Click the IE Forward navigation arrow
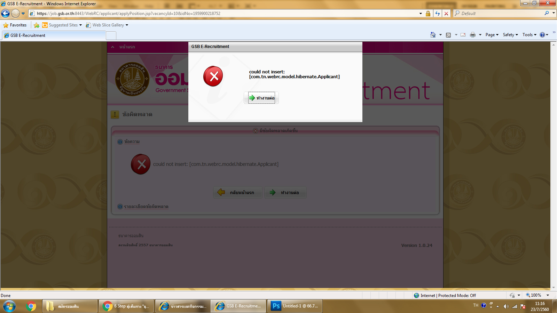The height and width of the screenshot is (313, 557). (15, 13)
